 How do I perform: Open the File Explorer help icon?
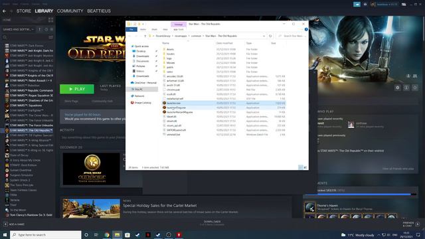[306, 29]
